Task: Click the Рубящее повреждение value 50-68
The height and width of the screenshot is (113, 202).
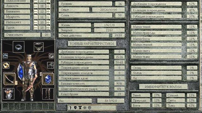Action: point(119,62)
